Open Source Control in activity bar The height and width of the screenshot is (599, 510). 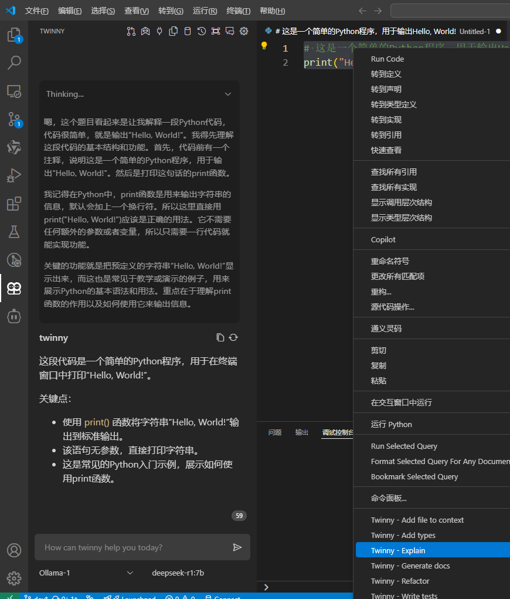[x=14, y=120]
